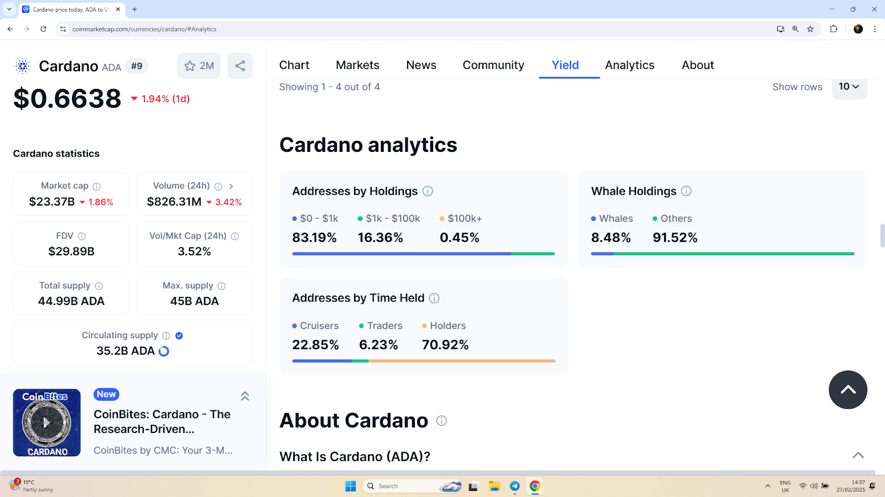Image resolution: width=885 pixels, height=497 pixels.
Task: Switch to the Chart tab
Action: tap(294, 65)
